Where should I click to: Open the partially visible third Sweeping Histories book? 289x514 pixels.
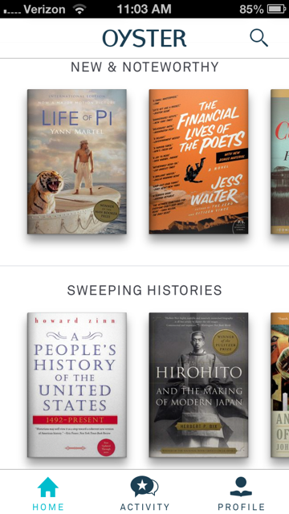tap(280, 385)
